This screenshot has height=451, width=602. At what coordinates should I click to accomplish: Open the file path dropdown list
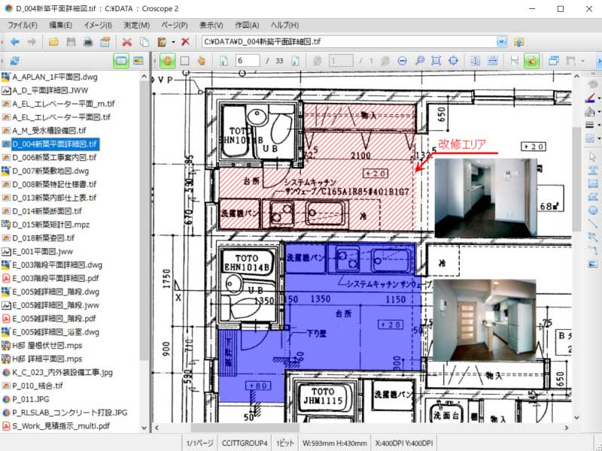(501, 42)
